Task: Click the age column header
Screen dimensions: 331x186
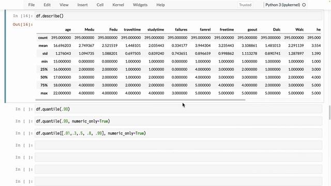Action: [68, 30]
